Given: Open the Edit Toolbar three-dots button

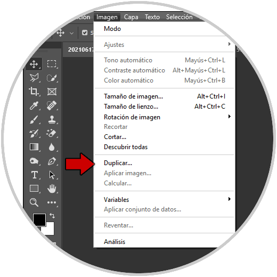Looking at the screenshot, I should (x=52, y=202).
